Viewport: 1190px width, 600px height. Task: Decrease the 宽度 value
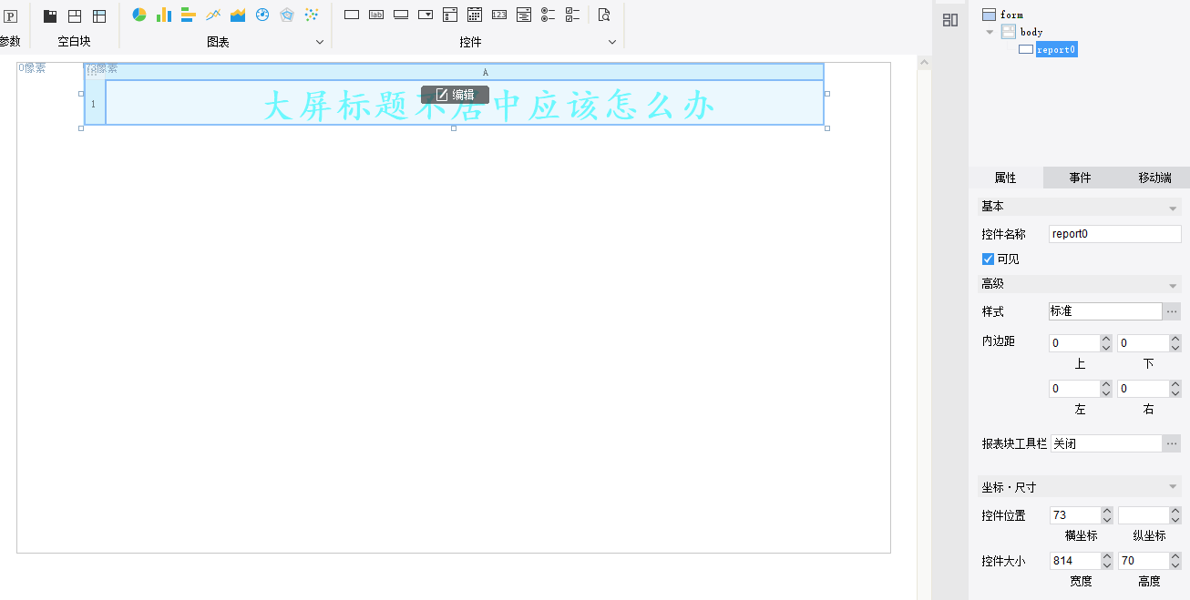pyautogui.click(x=1107, y=565)
